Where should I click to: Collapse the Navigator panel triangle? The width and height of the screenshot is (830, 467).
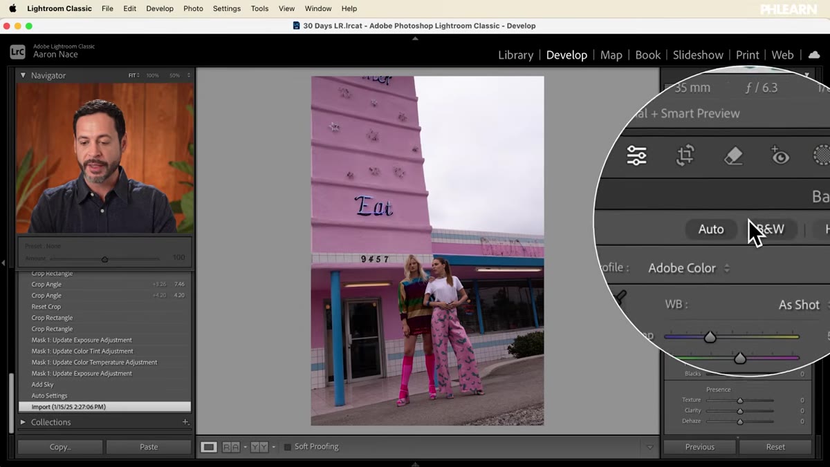tap(23, 75)
